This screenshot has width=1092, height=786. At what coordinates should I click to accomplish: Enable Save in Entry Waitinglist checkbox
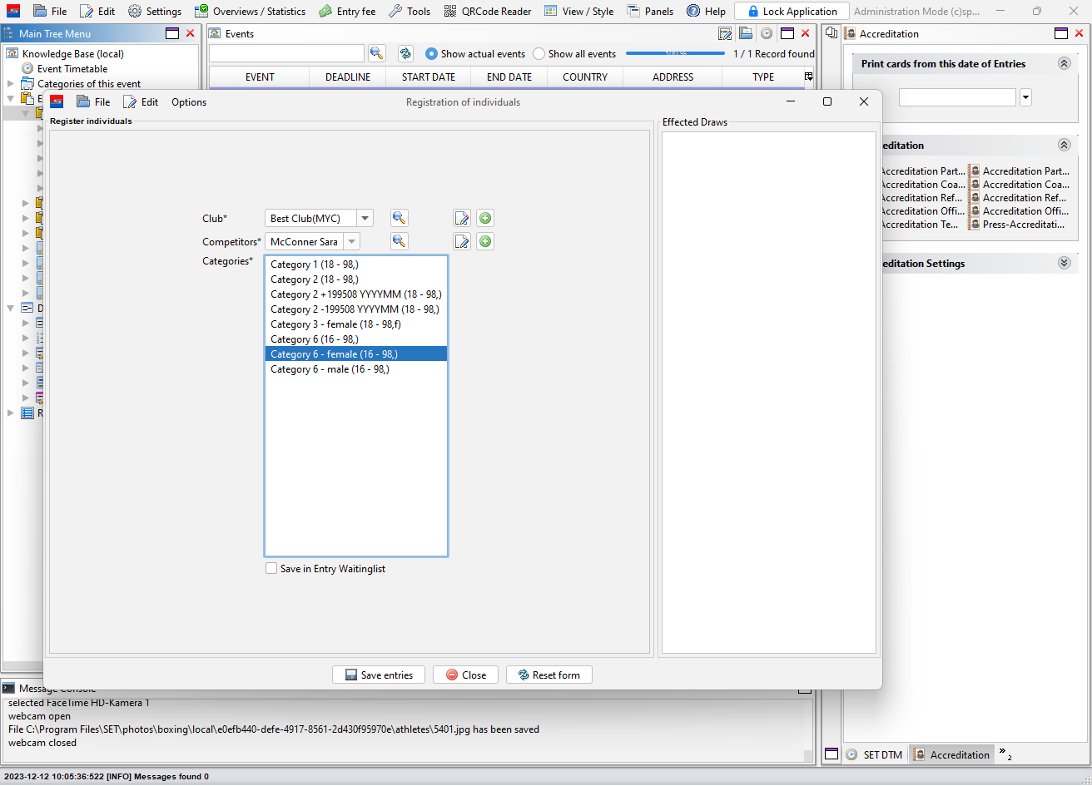[271, 569]
